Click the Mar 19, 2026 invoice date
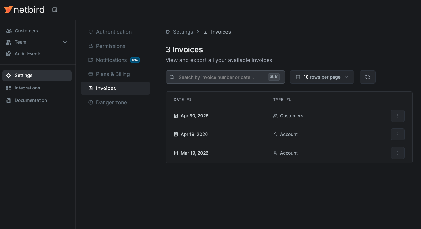 (195, 153)
